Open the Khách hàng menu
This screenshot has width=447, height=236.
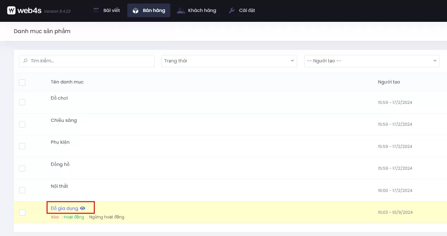point(202,11)
